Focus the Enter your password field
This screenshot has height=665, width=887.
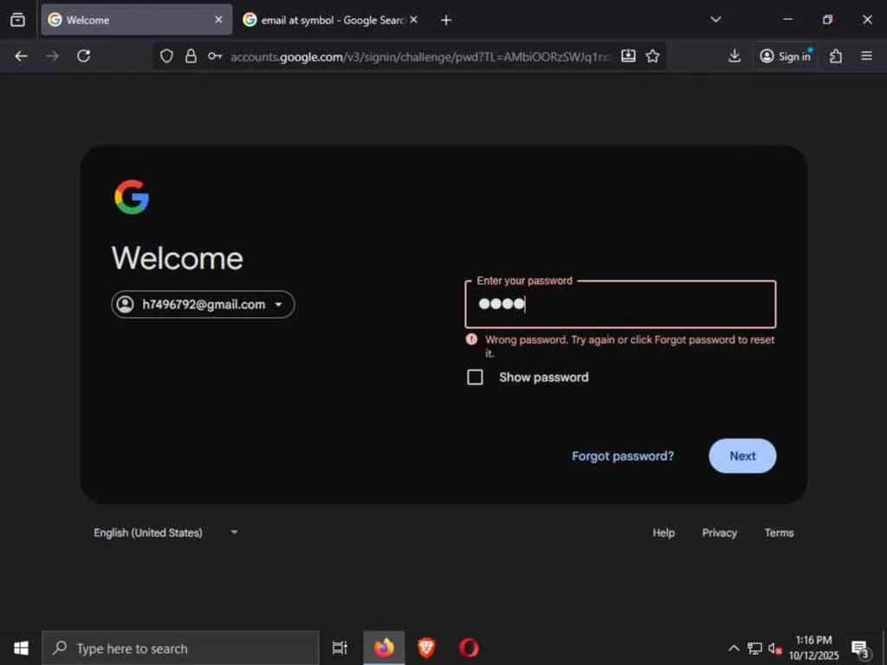pos(620,304)
